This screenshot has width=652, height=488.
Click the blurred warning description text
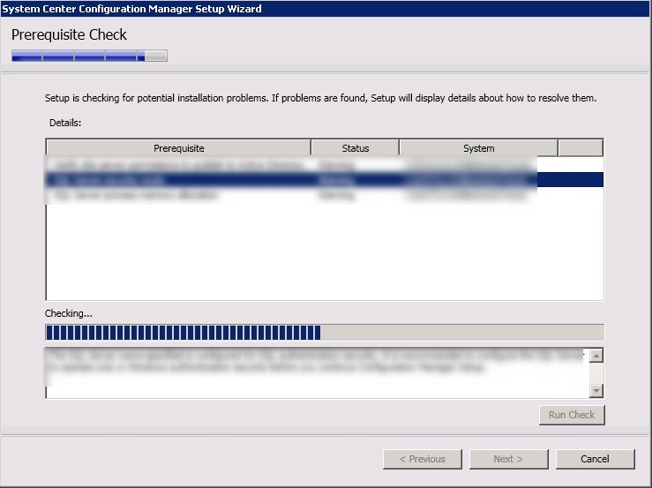[314, 361]
